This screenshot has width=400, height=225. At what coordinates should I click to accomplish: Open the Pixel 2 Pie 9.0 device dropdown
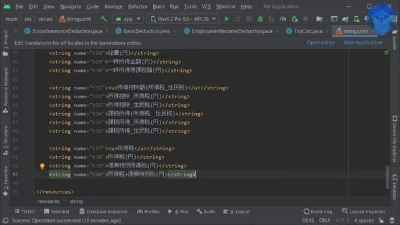pos(183,19)
